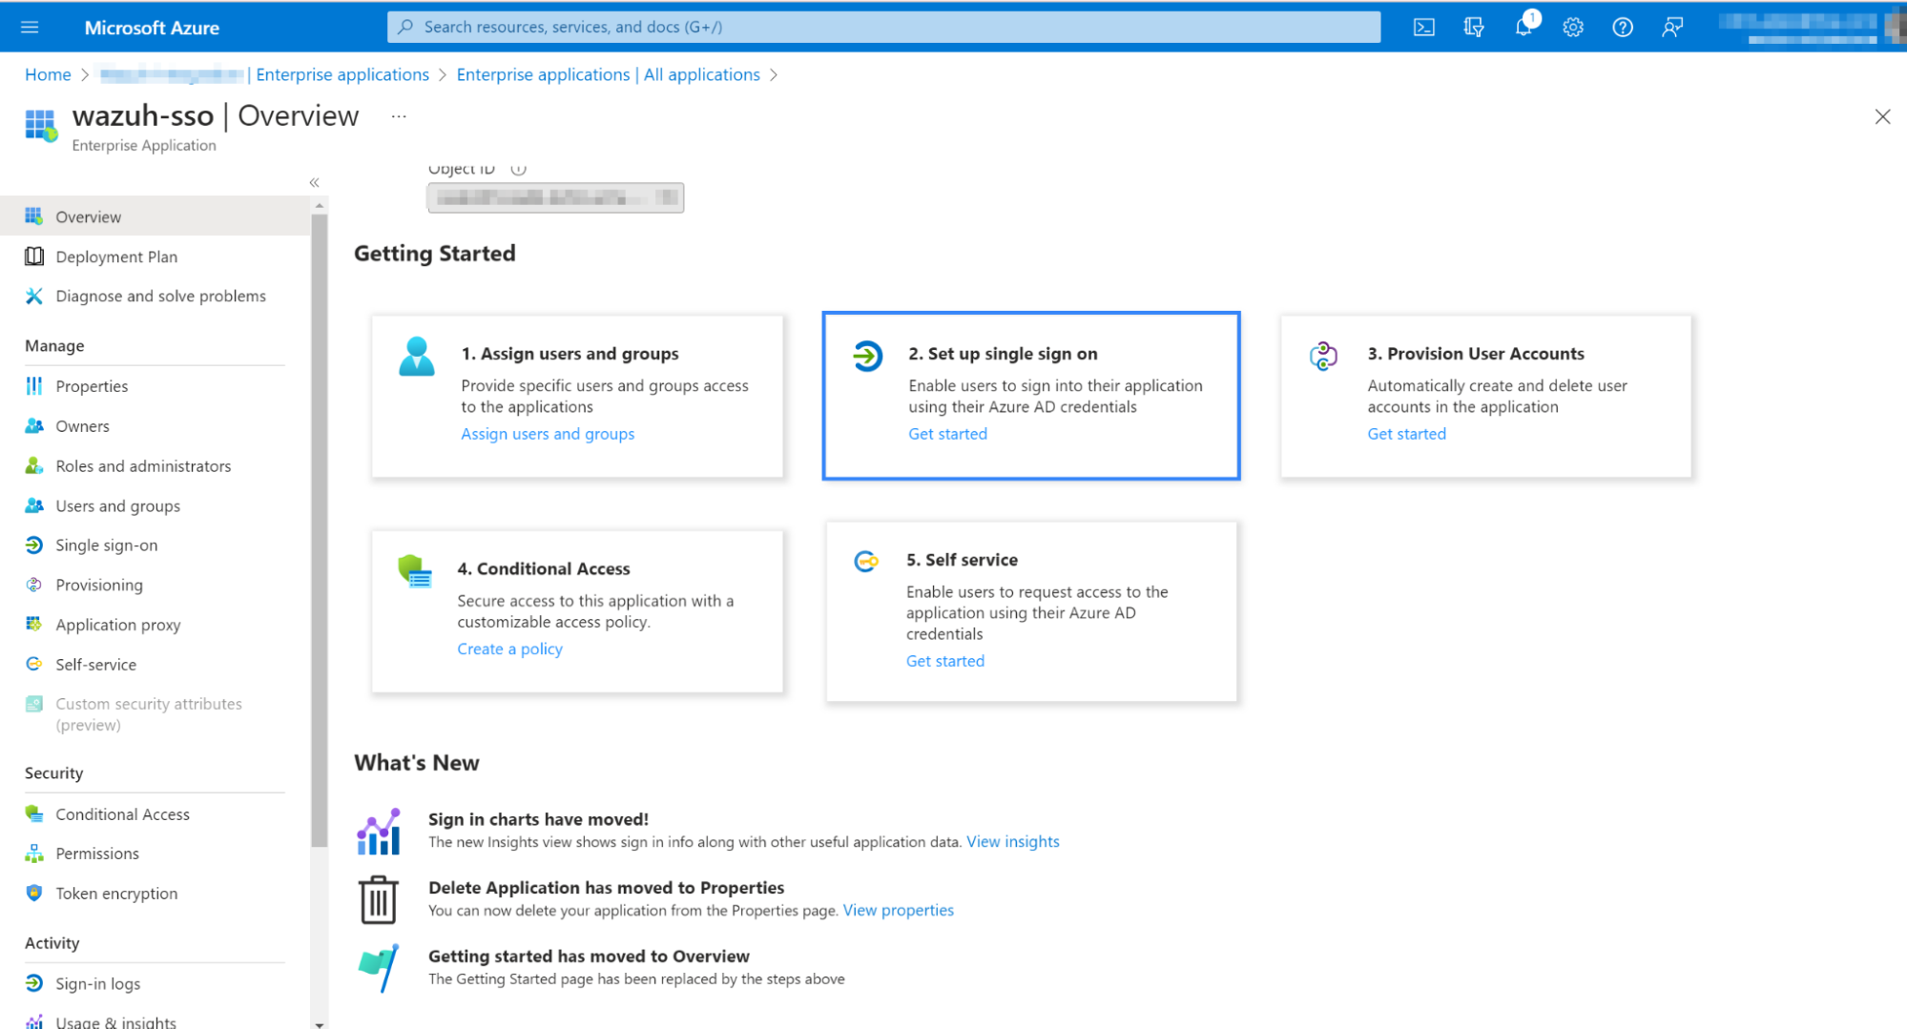This screenshot has width=1907, height=1029.
Task: Collapse the left navigation pane
Action: click(314, 182)
